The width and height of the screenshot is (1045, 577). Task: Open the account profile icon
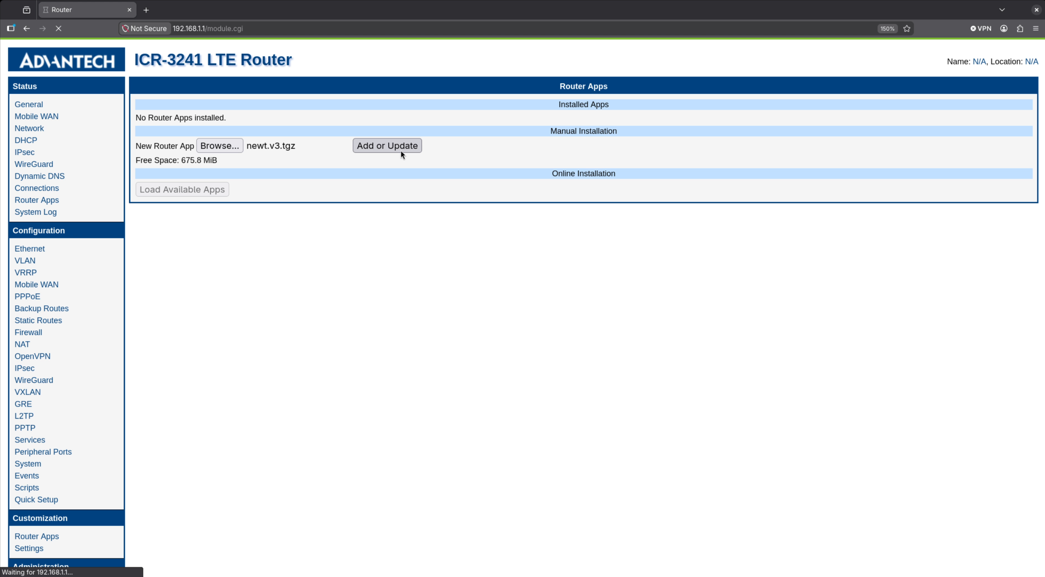(x=1004, y=28)
